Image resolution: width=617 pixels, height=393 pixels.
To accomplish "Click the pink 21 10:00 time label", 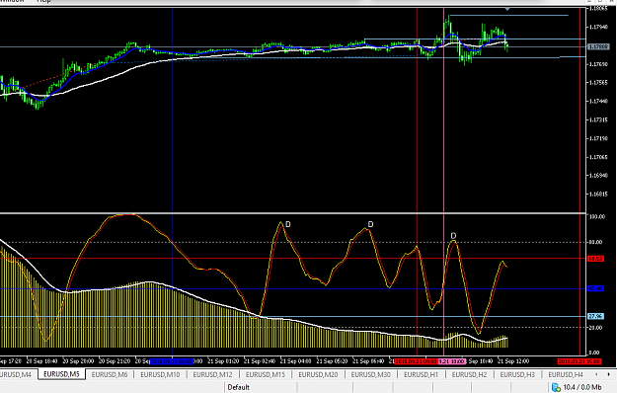I will pyautogui.click(x=452, y=361).
